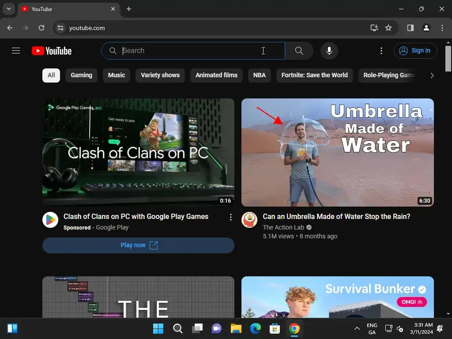This screenshot has height=339, width=452.
Task: Click scrollbar down arrow
Action: (x=448, y=314)
